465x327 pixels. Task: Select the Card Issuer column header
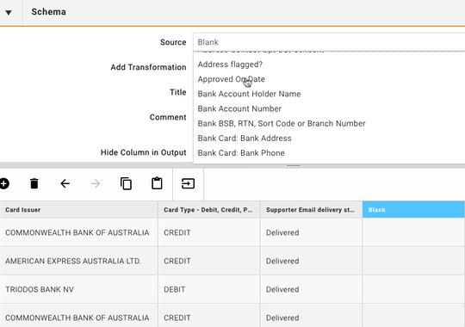click(x=79, y=210)
